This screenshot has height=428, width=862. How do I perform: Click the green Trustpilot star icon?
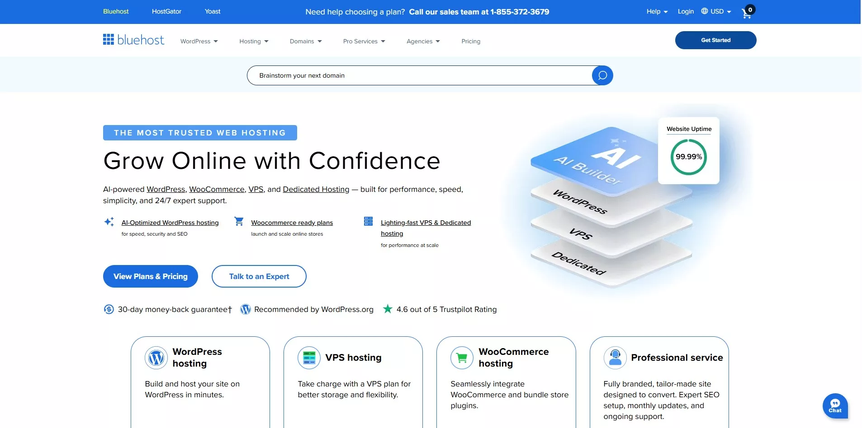point(388,309)
